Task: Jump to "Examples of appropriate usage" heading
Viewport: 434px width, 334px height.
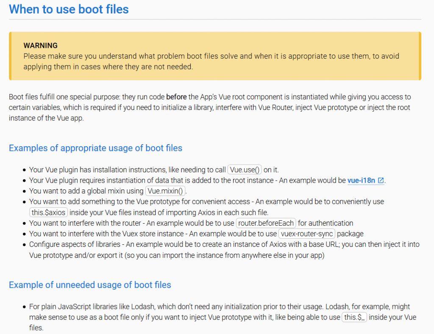Action: click(95, 148)
